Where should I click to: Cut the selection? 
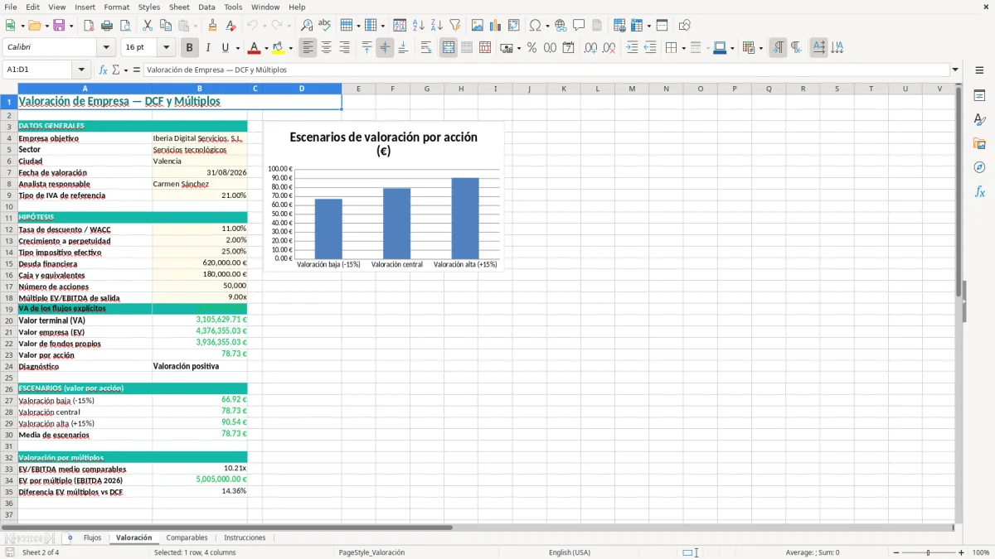coord(148,26)
